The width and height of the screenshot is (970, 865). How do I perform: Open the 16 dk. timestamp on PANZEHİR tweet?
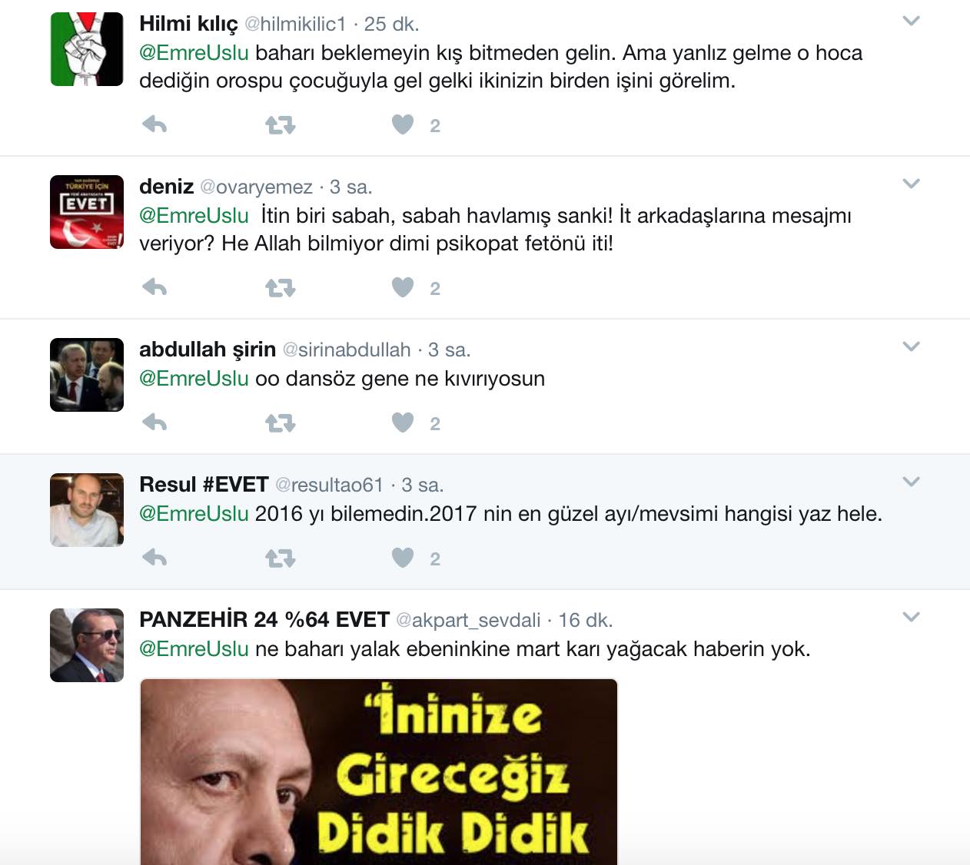pos(586,621)
